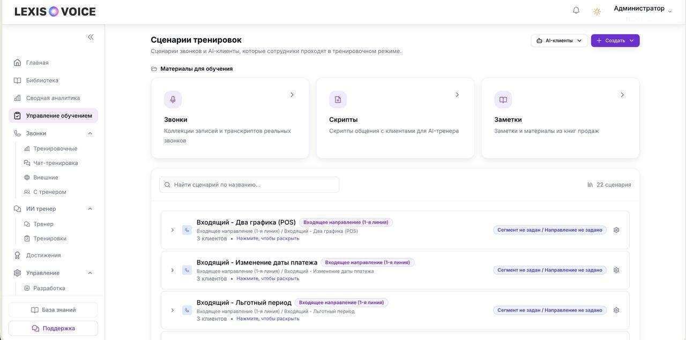The image size is (686, 340).
Task: Open the Звонки materials card title
Action: coord(176,119)
